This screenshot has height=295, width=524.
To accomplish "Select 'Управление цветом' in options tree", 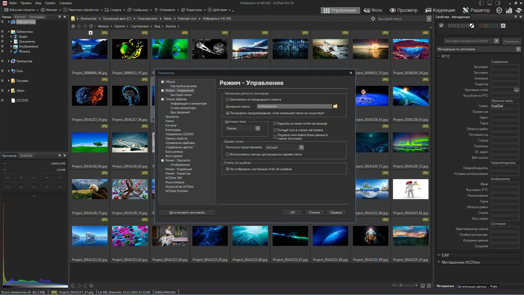I will coord(179,147).
